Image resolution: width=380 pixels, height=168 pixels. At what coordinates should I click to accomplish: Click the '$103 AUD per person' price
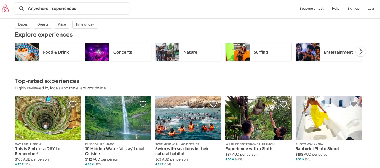point(32,159)
